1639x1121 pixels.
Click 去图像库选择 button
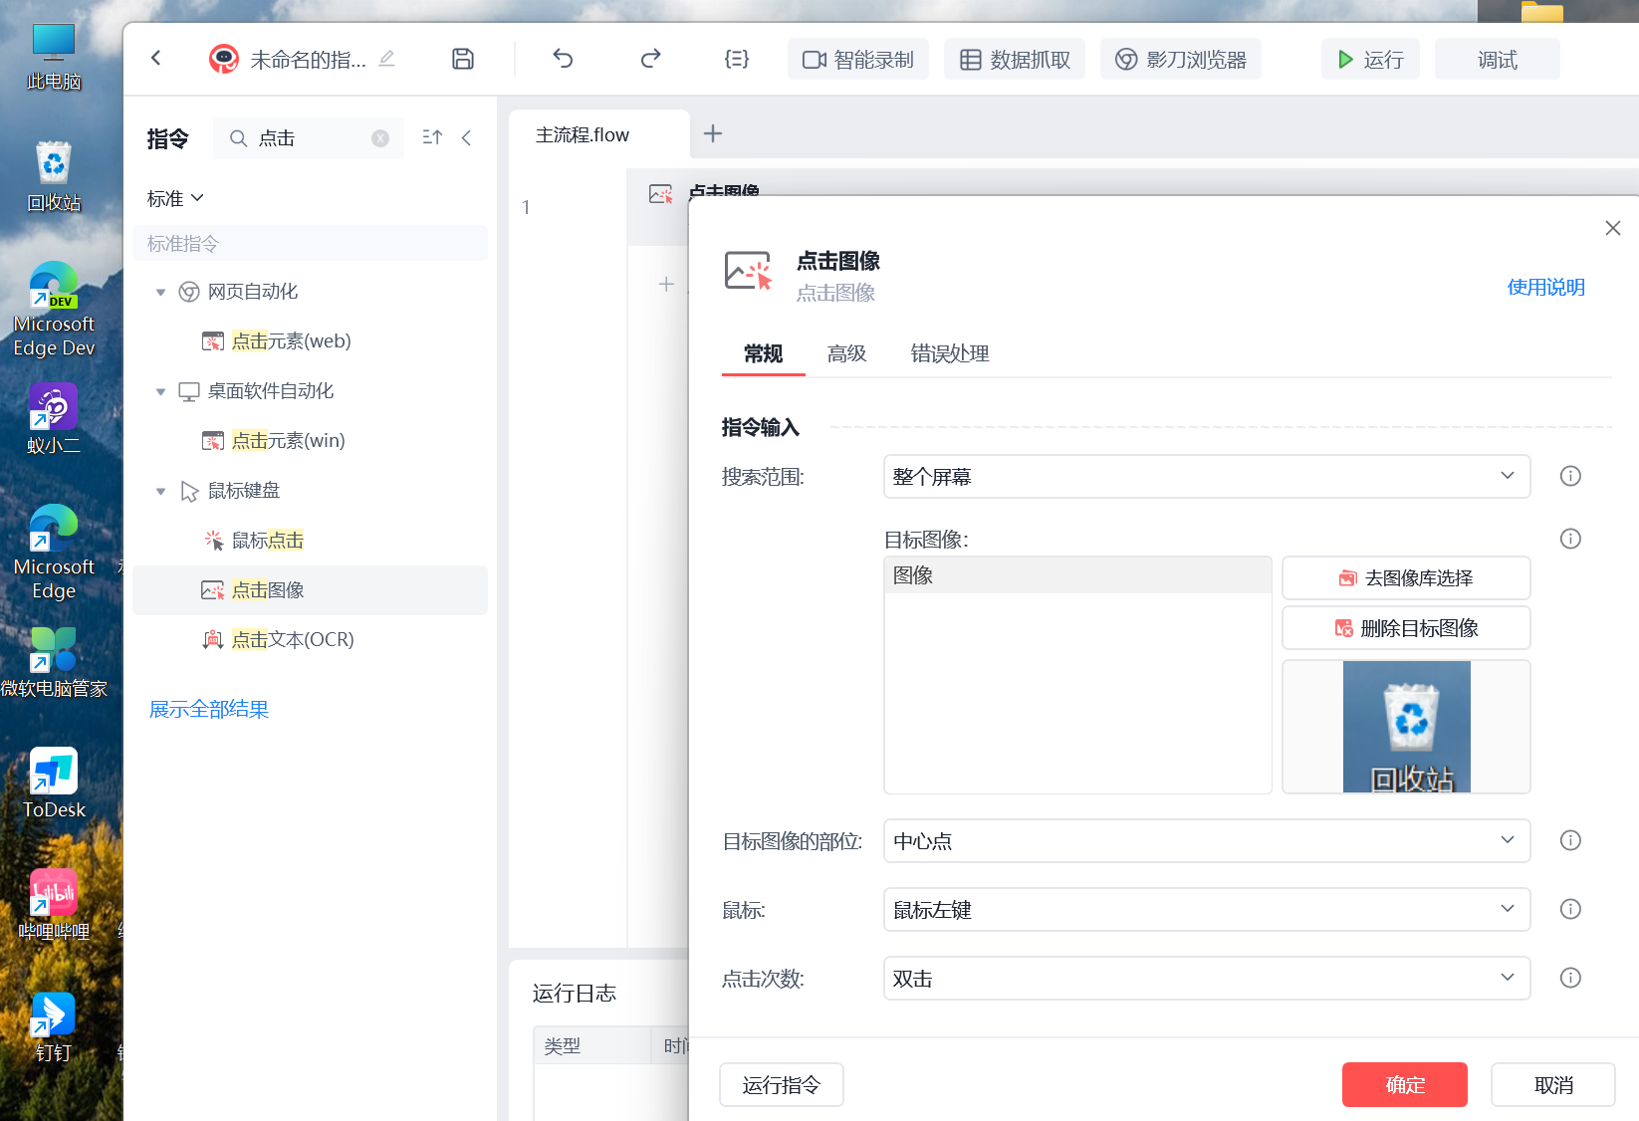[x=1406, y=578]
